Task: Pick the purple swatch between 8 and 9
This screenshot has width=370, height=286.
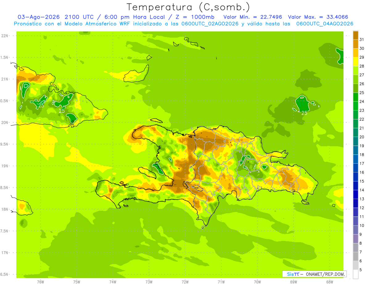Action: coord(356,239)
